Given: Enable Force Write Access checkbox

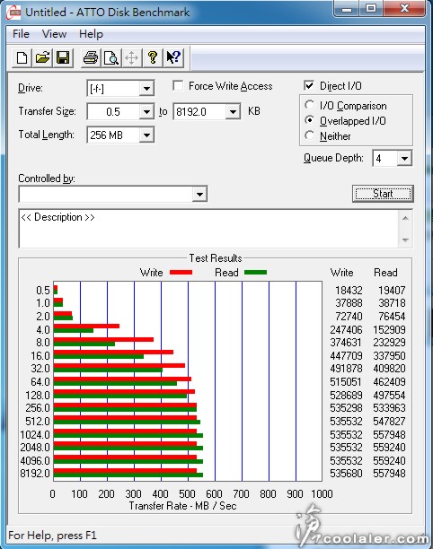Looking at the screenshot, I should tap(178, 86).
